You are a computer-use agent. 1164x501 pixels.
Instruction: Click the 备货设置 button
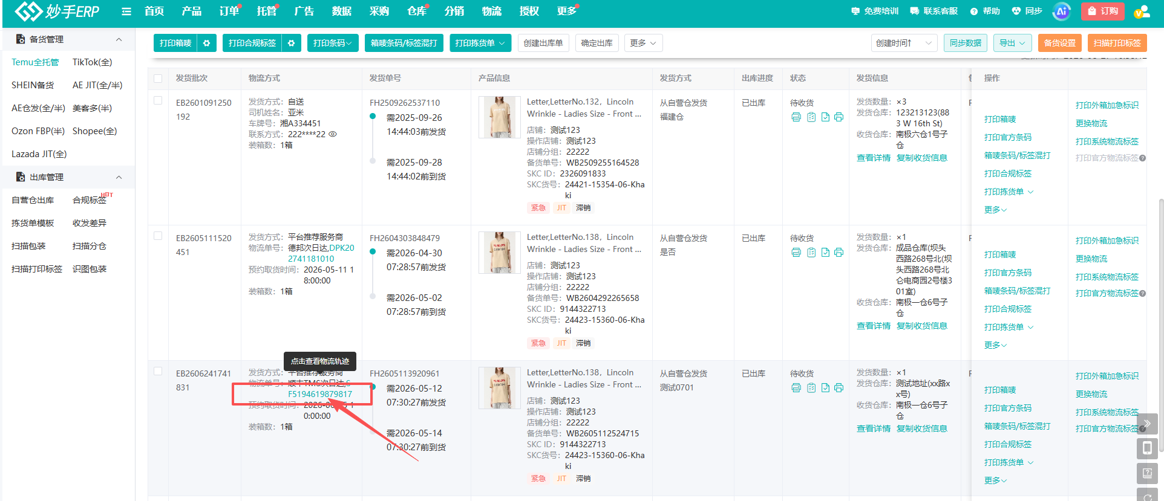click(x=1060, y=43)
